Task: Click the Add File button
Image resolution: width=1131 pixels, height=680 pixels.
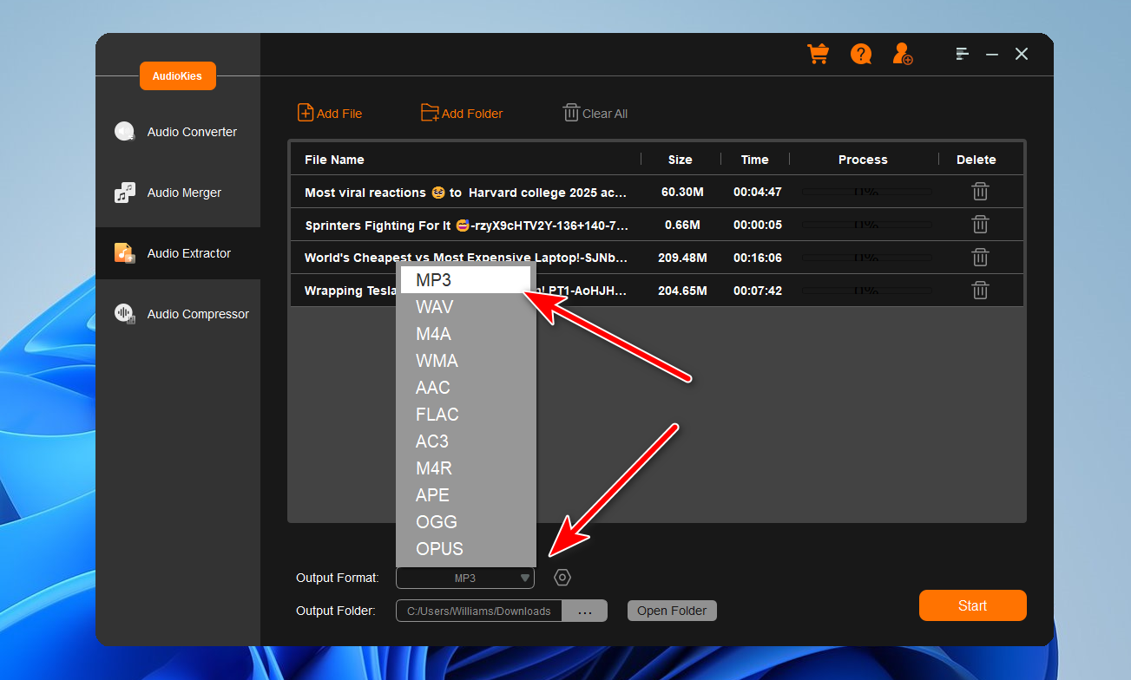Action: [x=330, y=114]
